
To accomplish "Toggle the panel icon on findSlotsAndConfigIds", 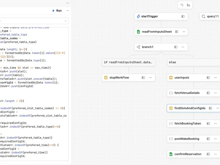I will pos(210,108).
